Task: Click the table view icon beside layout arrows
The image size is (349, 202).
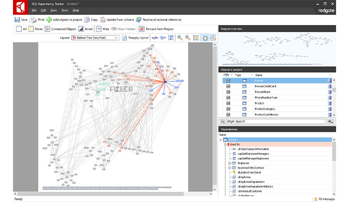Action: tap(171, 38)
